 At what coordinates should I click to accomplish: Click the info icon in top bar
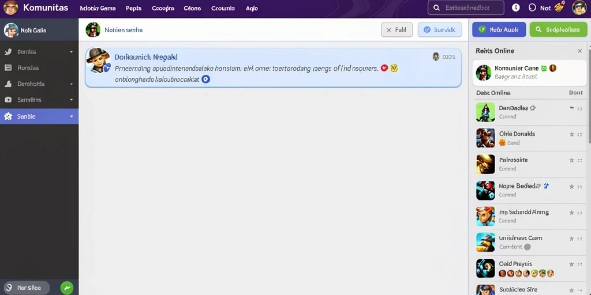click(x=515, y=7)
